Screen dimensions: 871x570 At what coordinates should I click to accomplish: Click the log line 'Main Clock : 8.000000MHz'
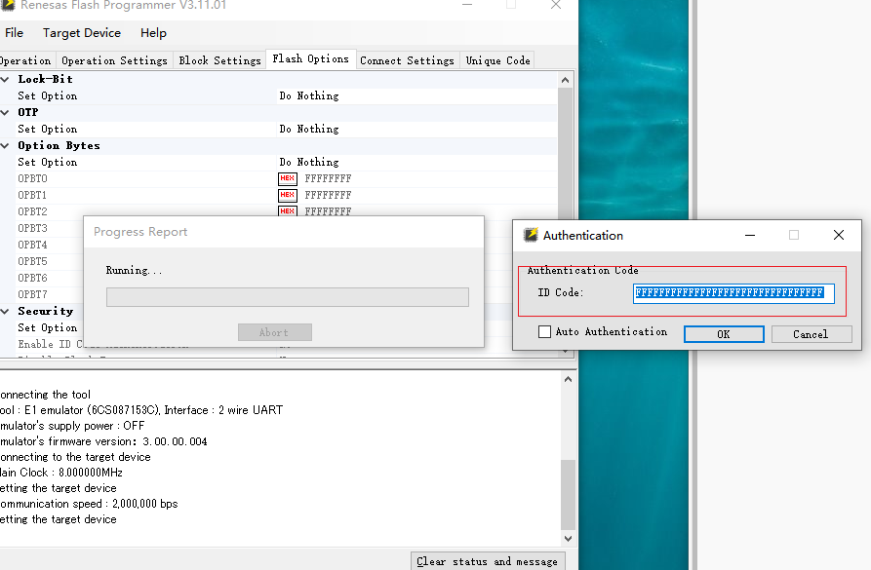61,473
